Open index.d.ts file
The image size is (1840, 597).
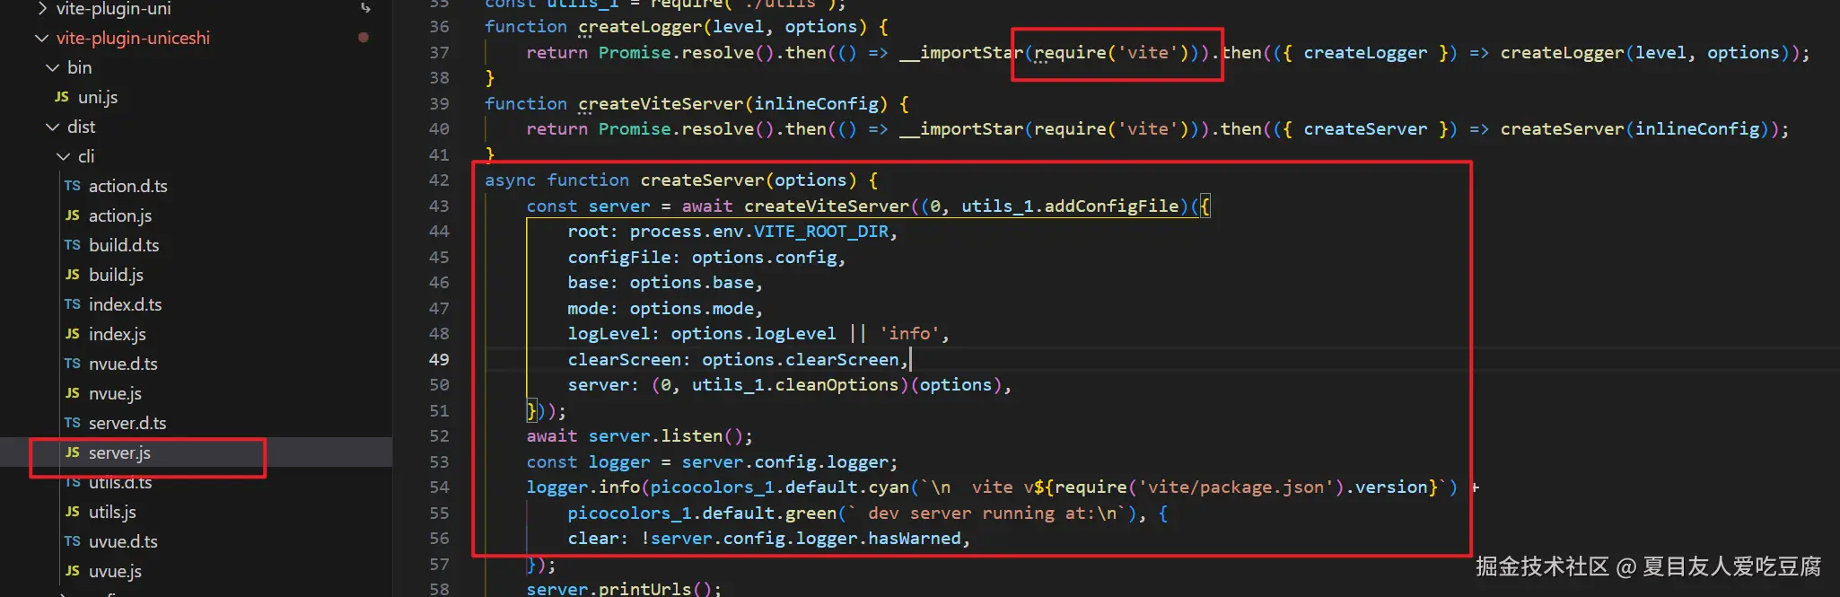125,304
